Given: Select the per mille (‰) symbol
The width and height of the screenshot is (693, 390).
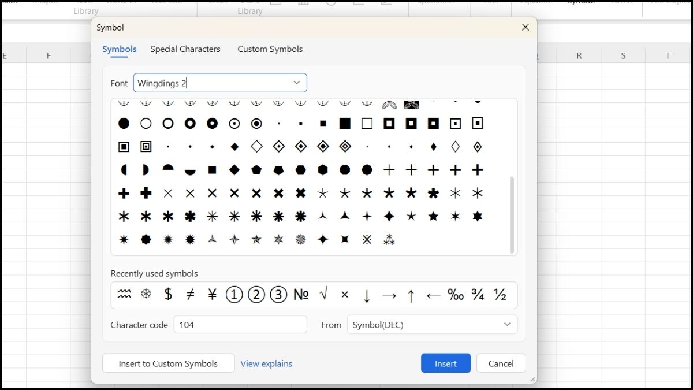Looking at the screenshot, I should [456, 295].
